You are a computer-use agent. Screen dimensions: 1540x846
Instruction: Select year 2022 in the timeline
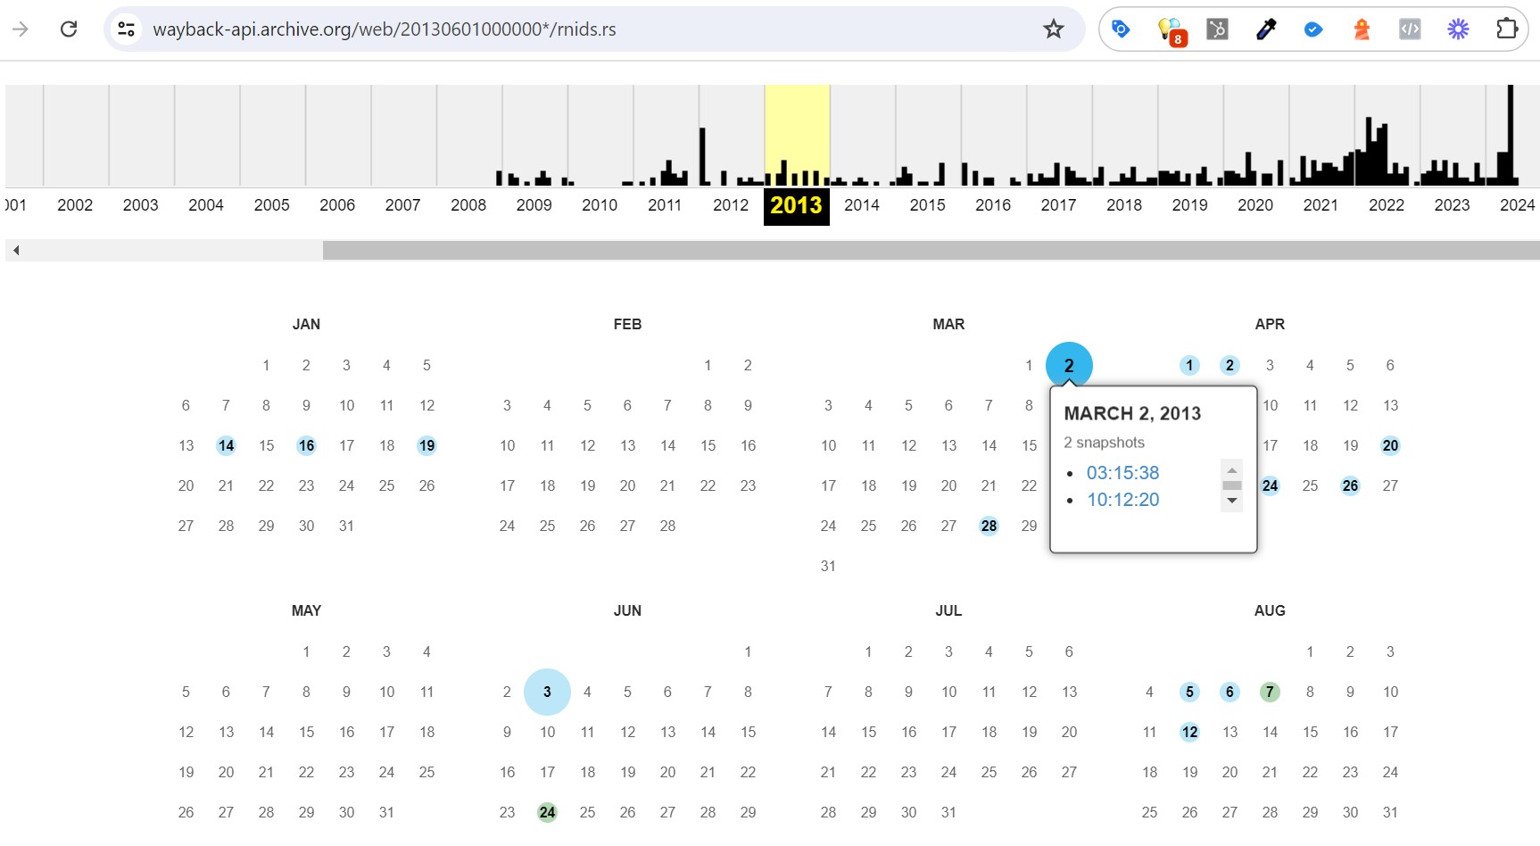[1386, 205]
